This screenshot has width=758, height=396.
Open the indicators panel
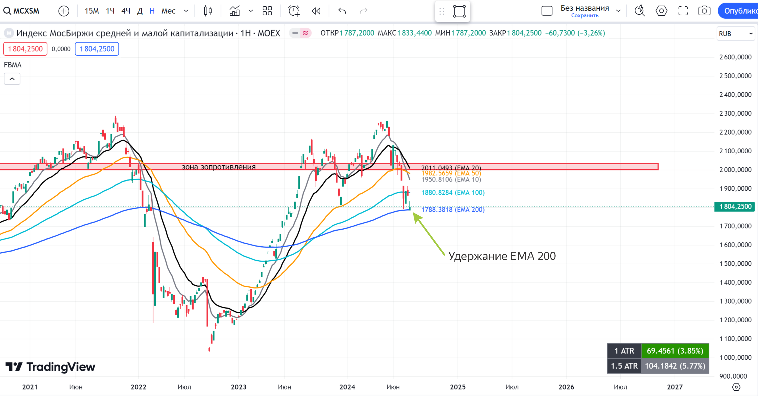(x=234, y=11)
